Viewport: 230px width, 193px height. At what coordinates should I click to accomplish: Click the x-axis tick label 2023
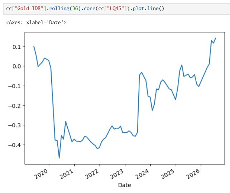pos(118,174)
